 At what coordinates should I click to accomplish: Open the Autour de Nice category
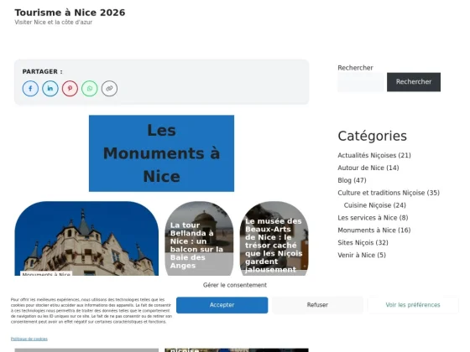coord(361,168)
